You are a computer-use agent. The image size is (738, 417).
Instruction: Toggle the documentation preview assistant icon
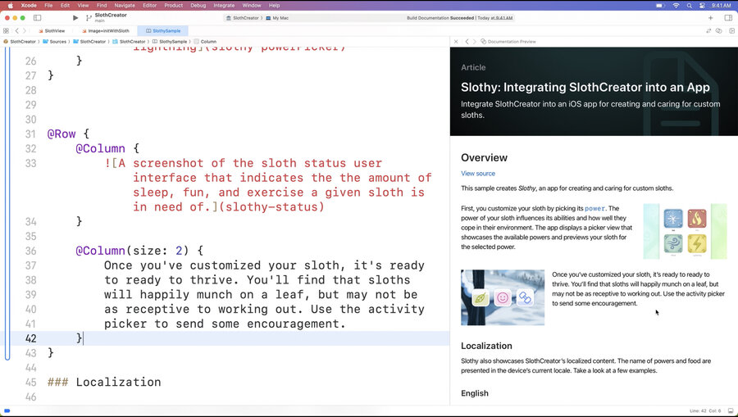(x=718, y=30)
